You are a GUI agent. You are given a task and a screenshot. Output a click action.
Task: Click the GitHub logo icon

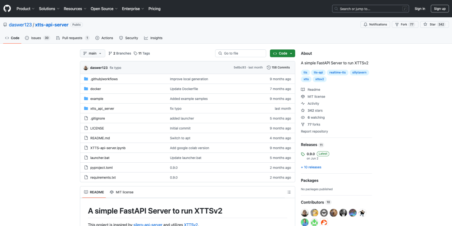[x=8, y=8]
